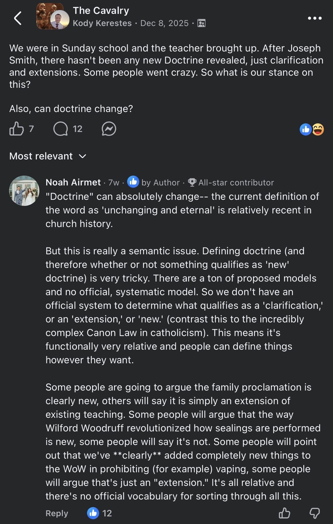This screenshot has width=333, height=524.
Task: Tap the Dec 8, 2025 post date
Action: (x=164, y=23)
